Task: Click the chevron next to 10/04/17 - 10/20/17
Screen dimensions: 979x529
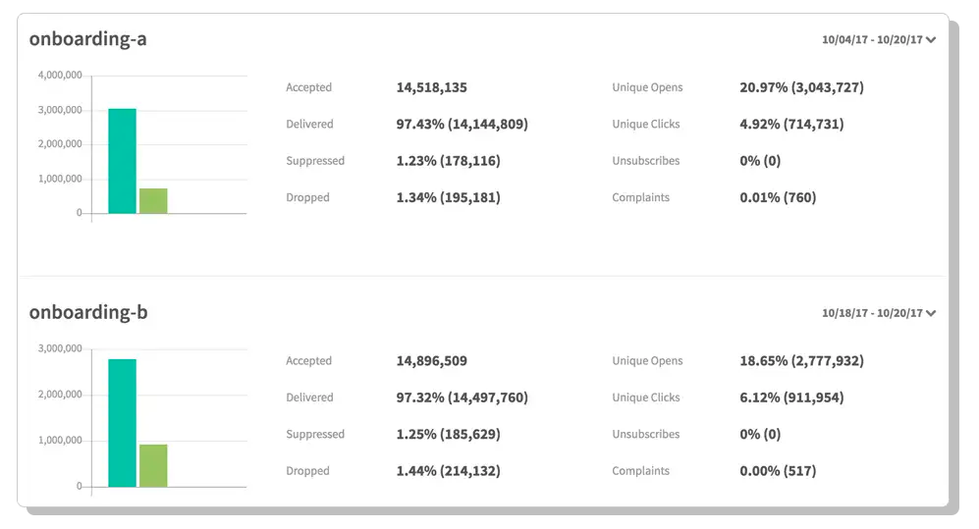Action: [x=931, y=40]
